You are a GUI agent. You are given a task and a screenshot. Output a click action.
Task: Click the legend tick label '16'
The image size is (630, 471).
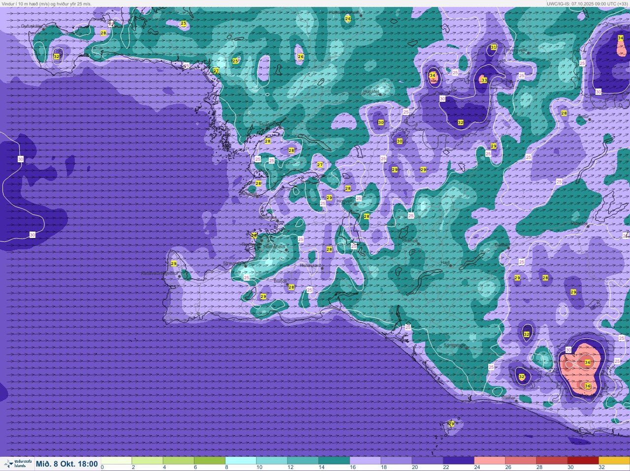352,467
